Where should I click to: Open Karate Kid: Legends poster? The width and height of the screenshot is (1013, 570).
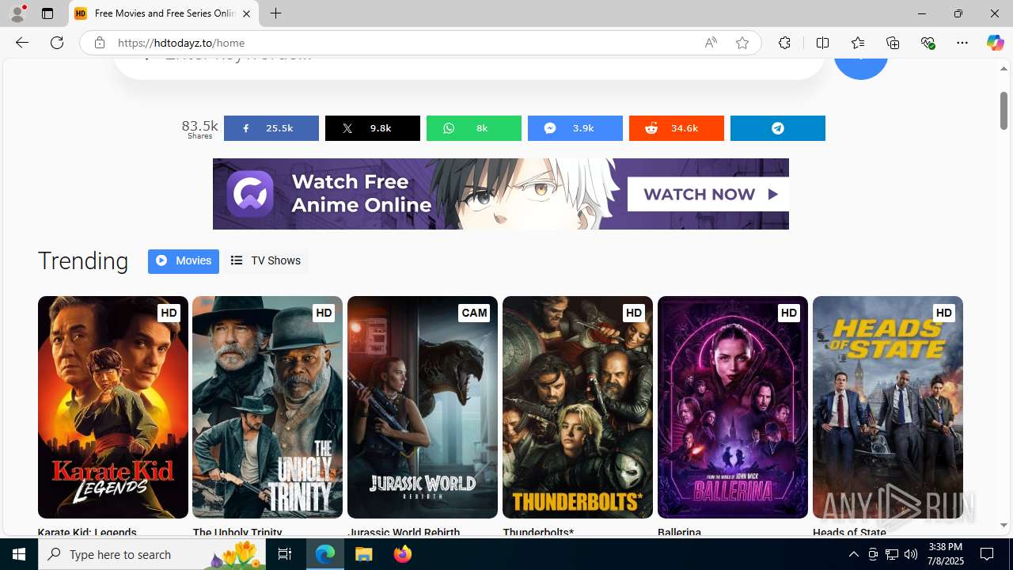click(112, 407)
